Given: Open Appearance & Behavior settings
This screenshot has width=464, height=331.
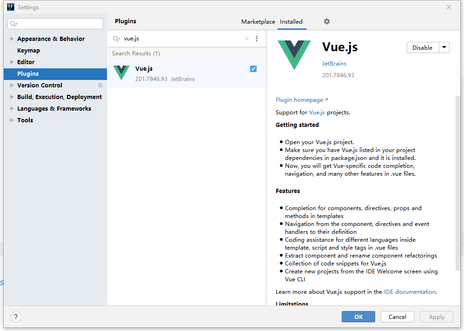Looking at the screenshot, I should coord(51,39).
